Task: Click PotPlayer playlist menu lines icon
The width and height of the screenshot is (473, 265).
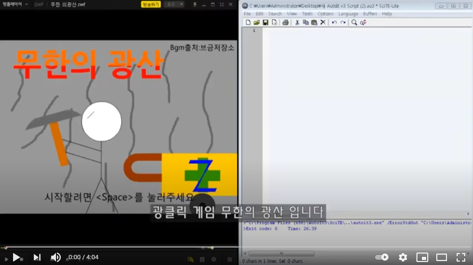Action: pos(230,259)
